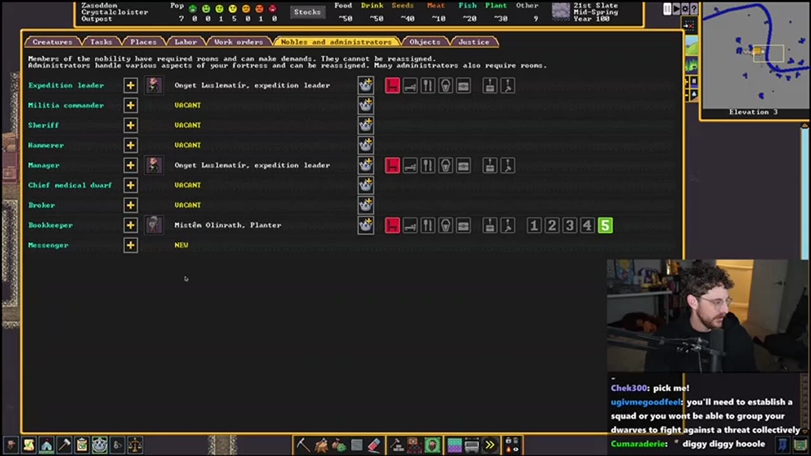This screenshot has width=811, height=456.
Task: Click crown icon for Militia commander
Action: [x=366, y=105]
